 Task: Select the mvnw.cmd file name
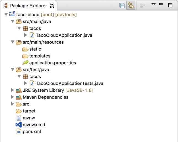click(34, 125)
